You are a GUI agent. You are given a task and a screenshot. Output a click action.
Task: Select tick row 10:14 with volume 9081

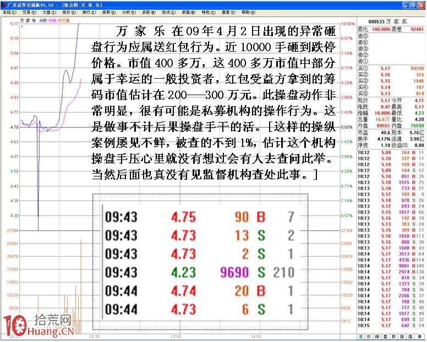click(x=391, y=266)
